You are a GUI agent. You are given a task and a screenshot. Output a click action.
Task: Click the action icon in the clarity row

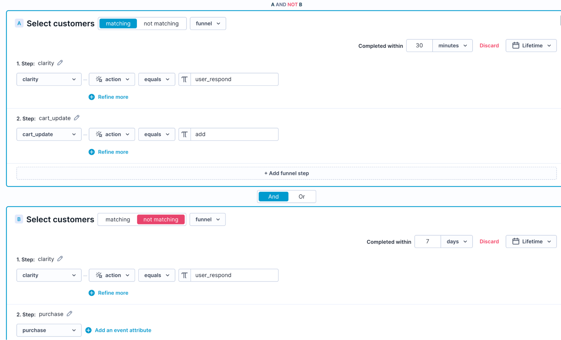click(x=99, y=79)
